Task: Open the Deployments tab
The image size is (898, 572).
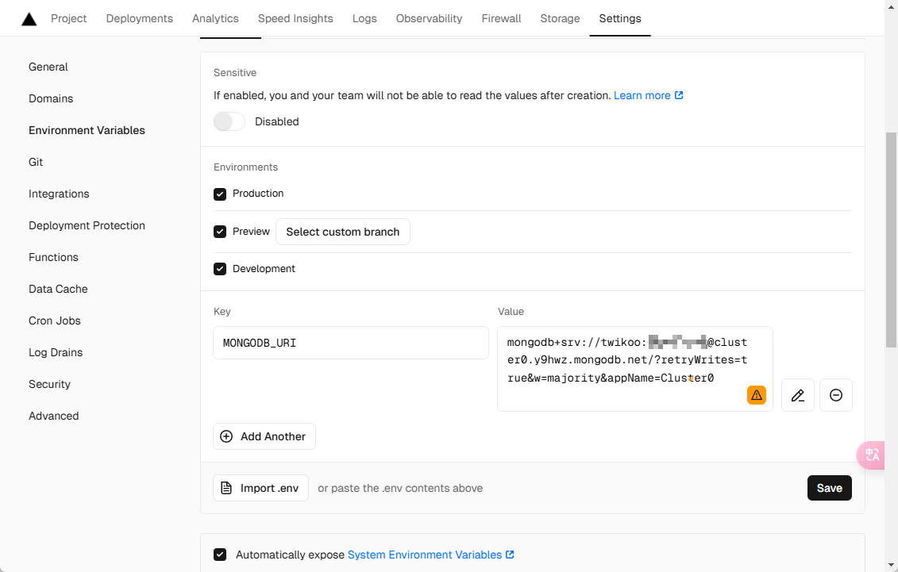Action: (140, 18)
